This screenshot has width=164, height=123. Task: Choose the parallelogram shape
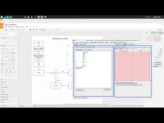[x=6, y=57]
